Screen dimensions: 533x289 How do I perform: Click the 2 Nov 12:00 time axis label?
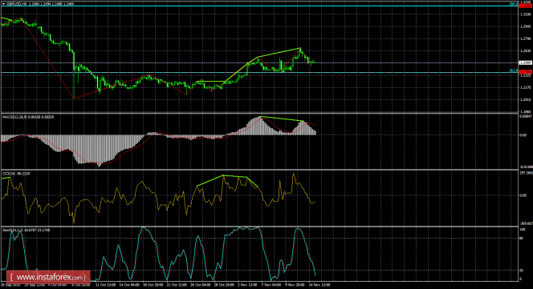tap(247, 285)
